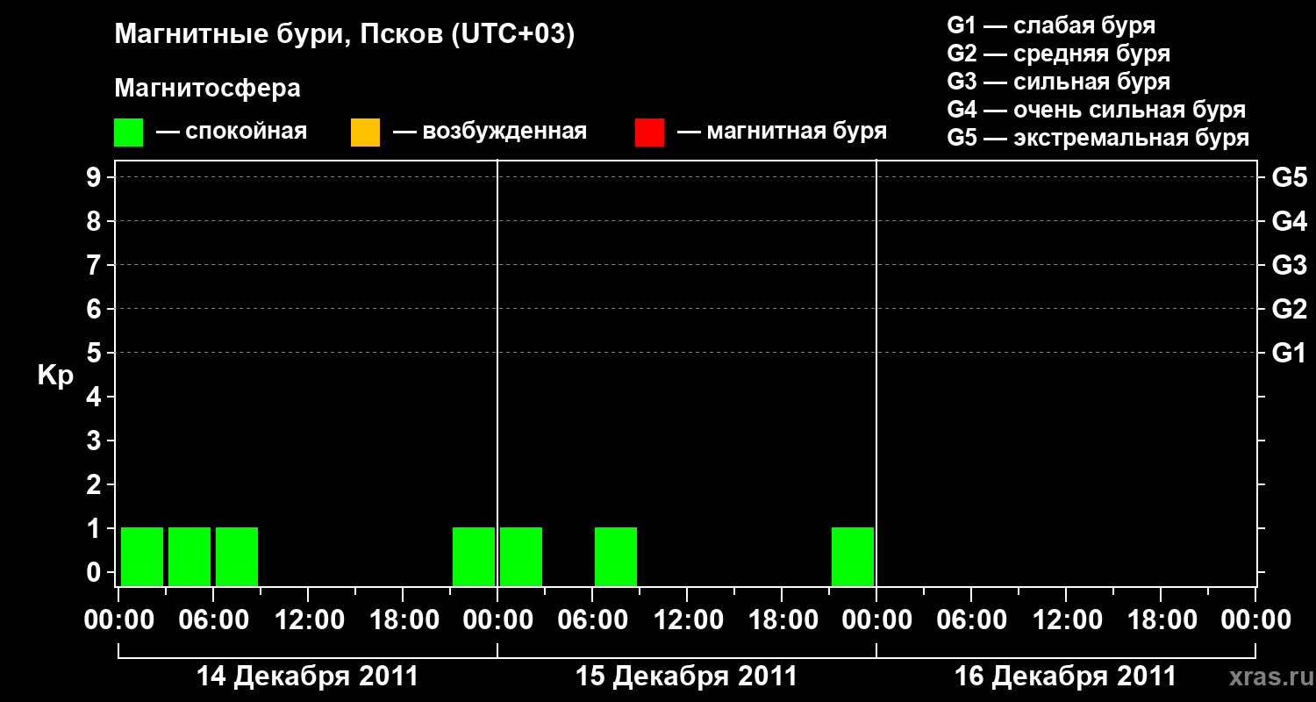Click the 00:00–03:00 green bar starting 15 December
Image resolution: width=1316 pixels, height=702 pixels.
point(521,556)
